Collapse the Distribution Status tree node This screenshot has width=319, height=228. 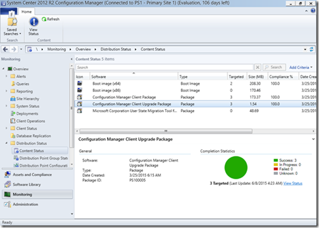pyautogui.click(x=6, y=143)
